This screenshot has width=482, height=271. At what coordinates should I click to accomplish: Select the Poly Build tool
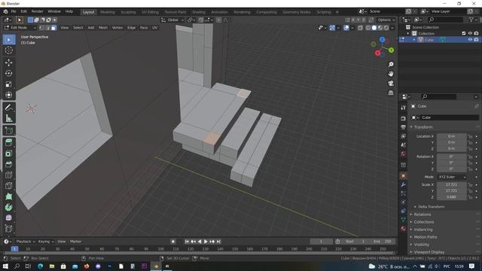8,196
